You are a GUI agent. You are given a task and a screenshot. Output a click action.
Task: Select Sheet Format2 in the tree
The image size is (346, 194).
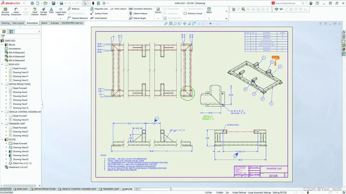point(20,88)
